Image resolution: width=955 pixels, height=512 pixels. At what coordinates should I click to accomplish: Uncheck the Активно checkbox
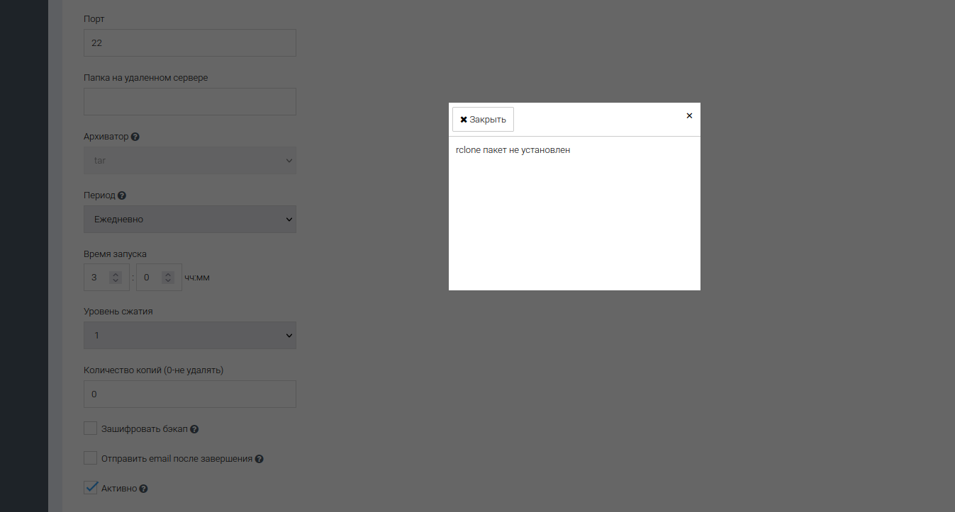pyautogui.click(x=90, y=488)
